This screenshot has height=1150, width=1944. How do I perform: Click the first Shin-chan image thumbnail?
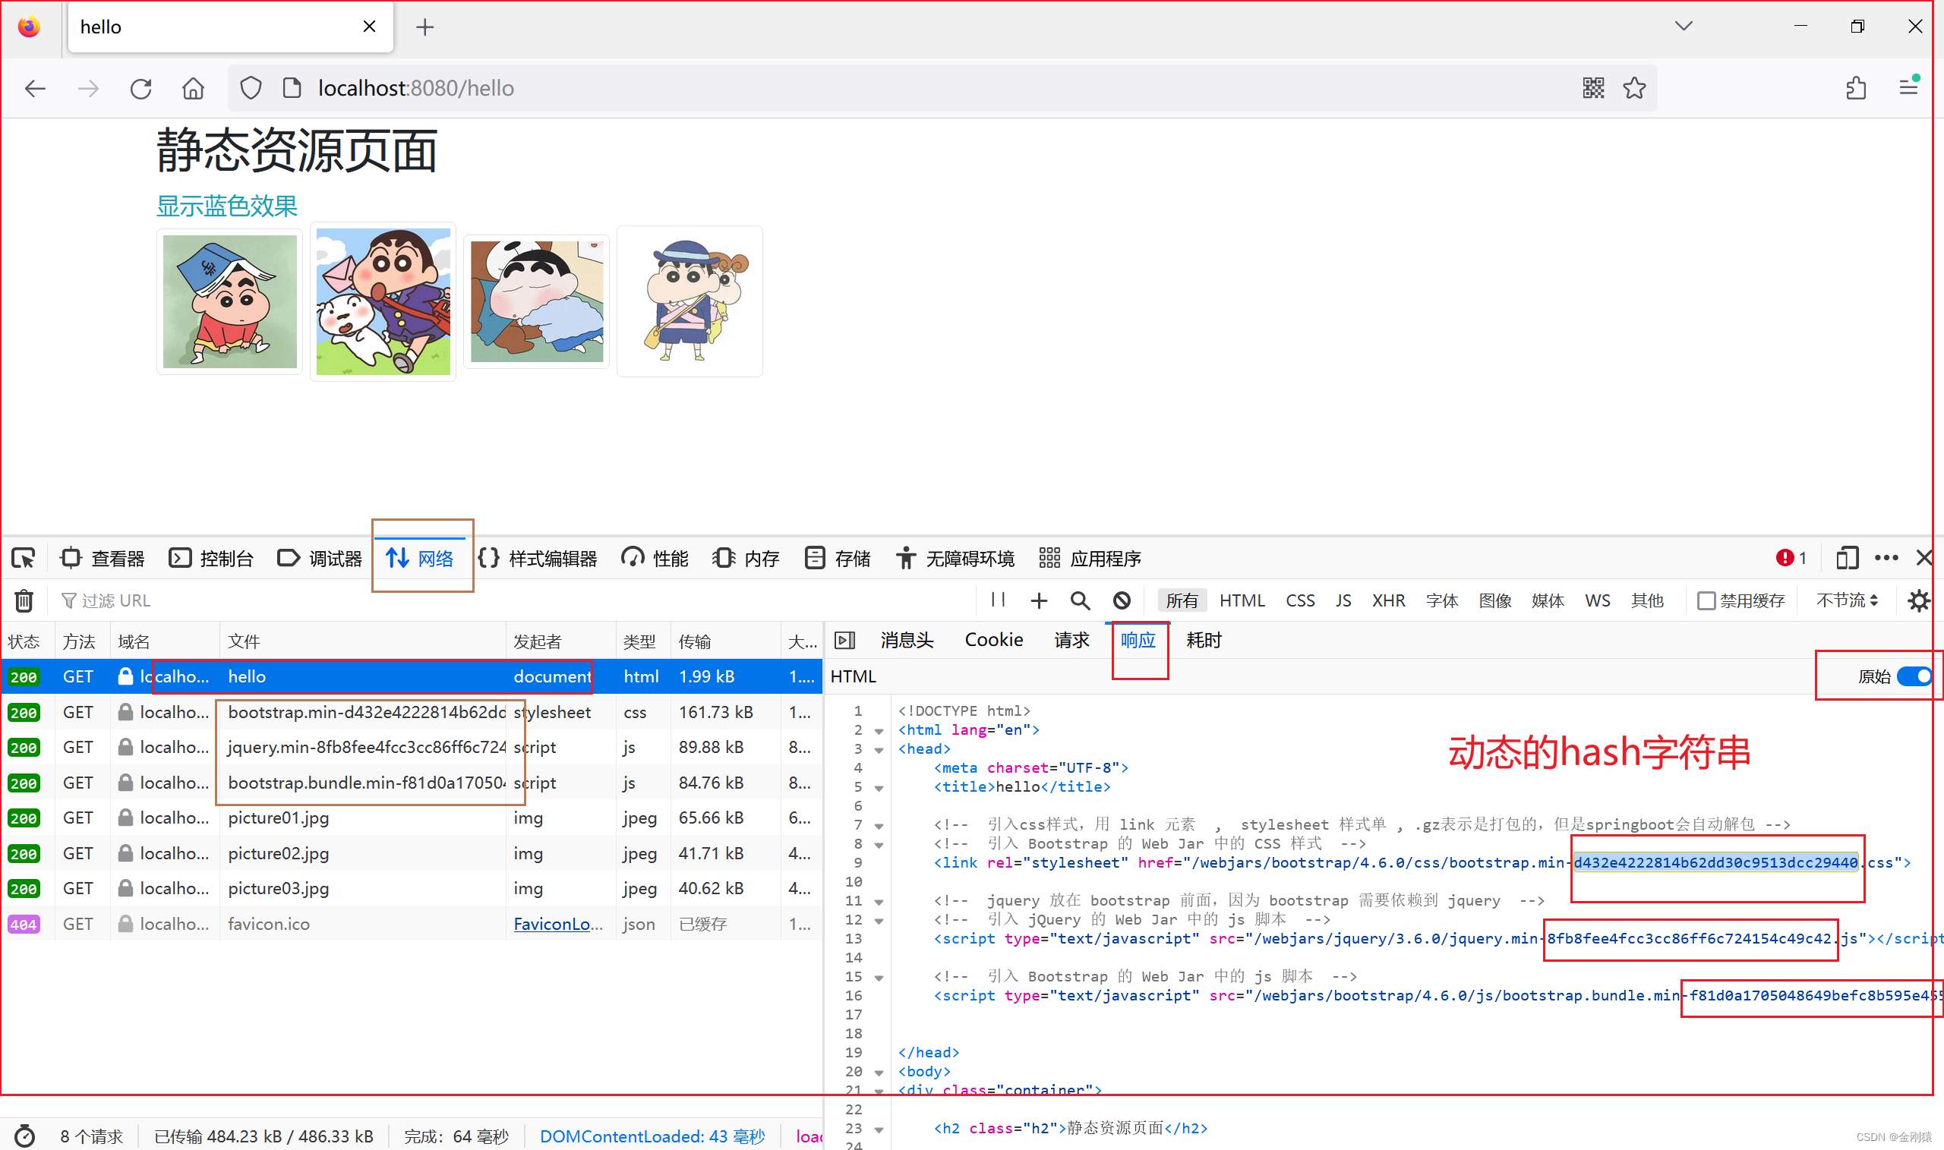[229, 301]
